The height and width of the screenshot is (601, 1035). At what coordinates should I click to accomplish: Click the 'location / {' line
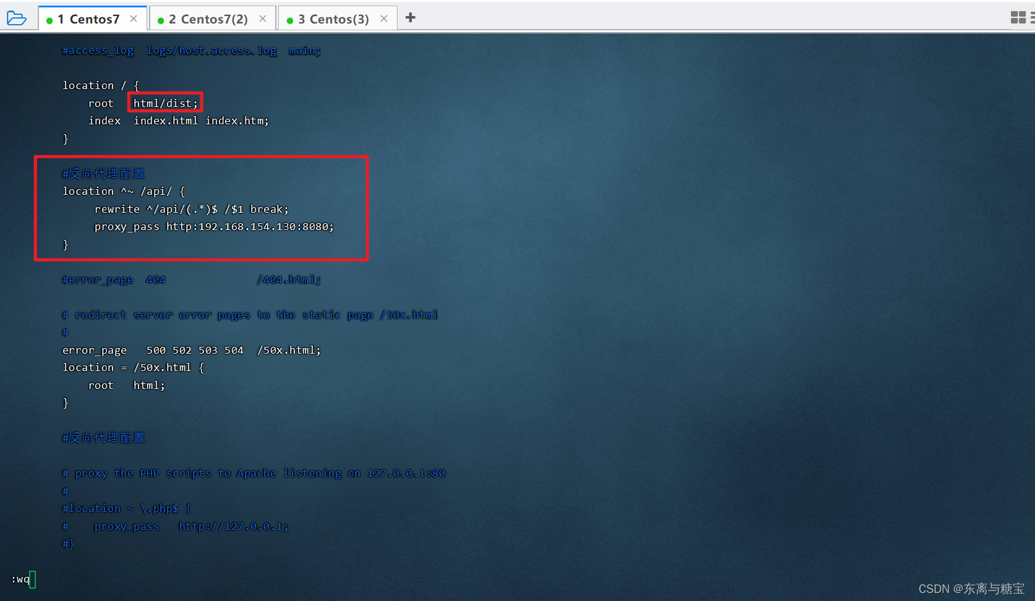click(101, 85)
